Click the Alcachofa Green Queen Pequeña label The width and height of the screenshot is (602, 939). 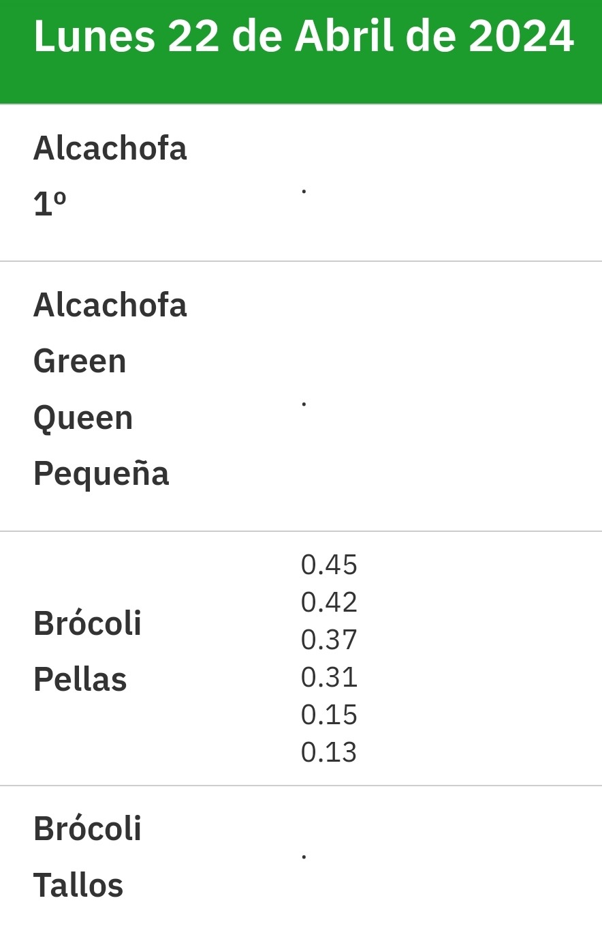[110, 389]
